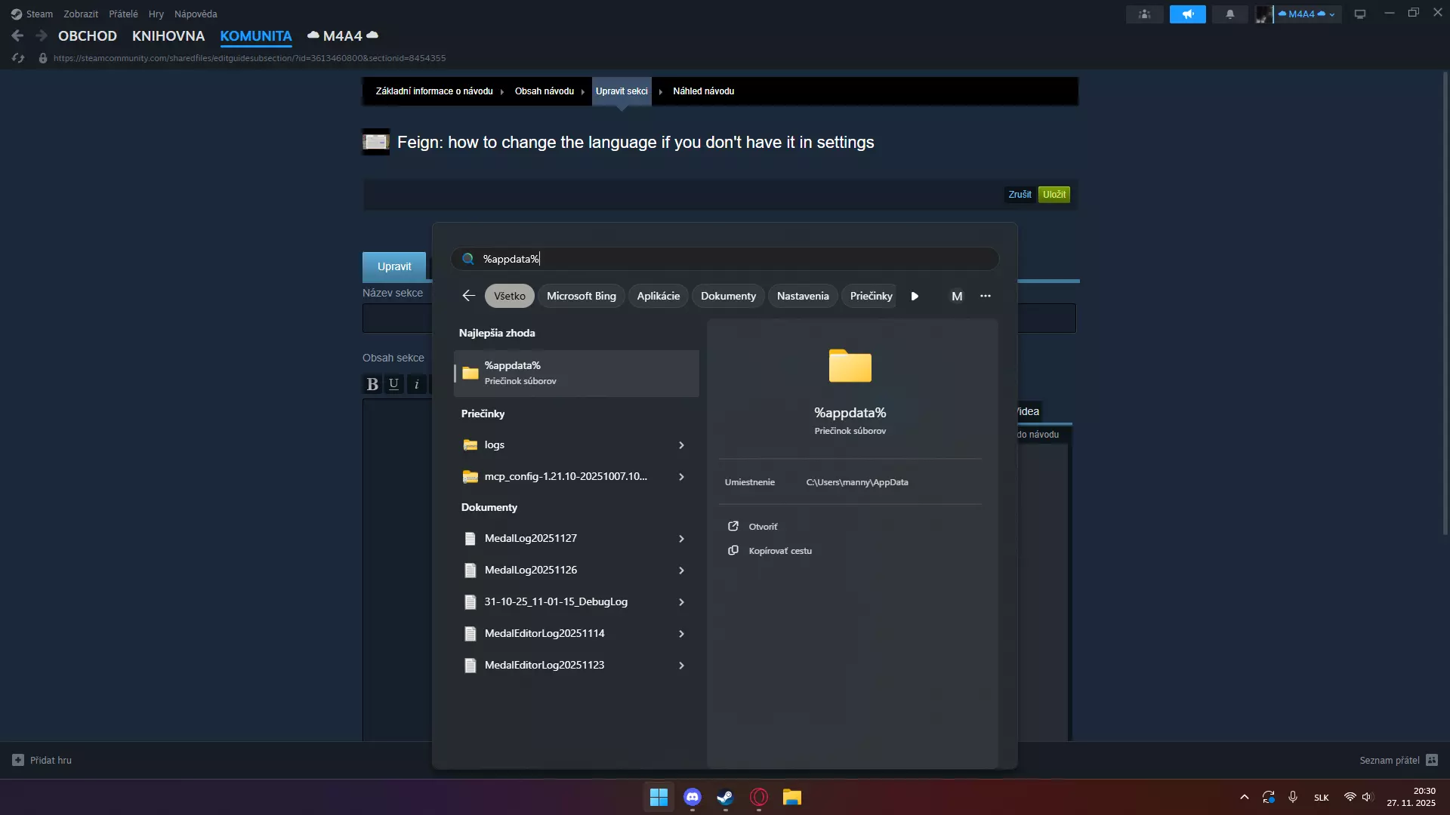Viewport: 1450px width, 815px height.
Task: Open the Opera browser taskbar icon
Action: pos(758,797)
